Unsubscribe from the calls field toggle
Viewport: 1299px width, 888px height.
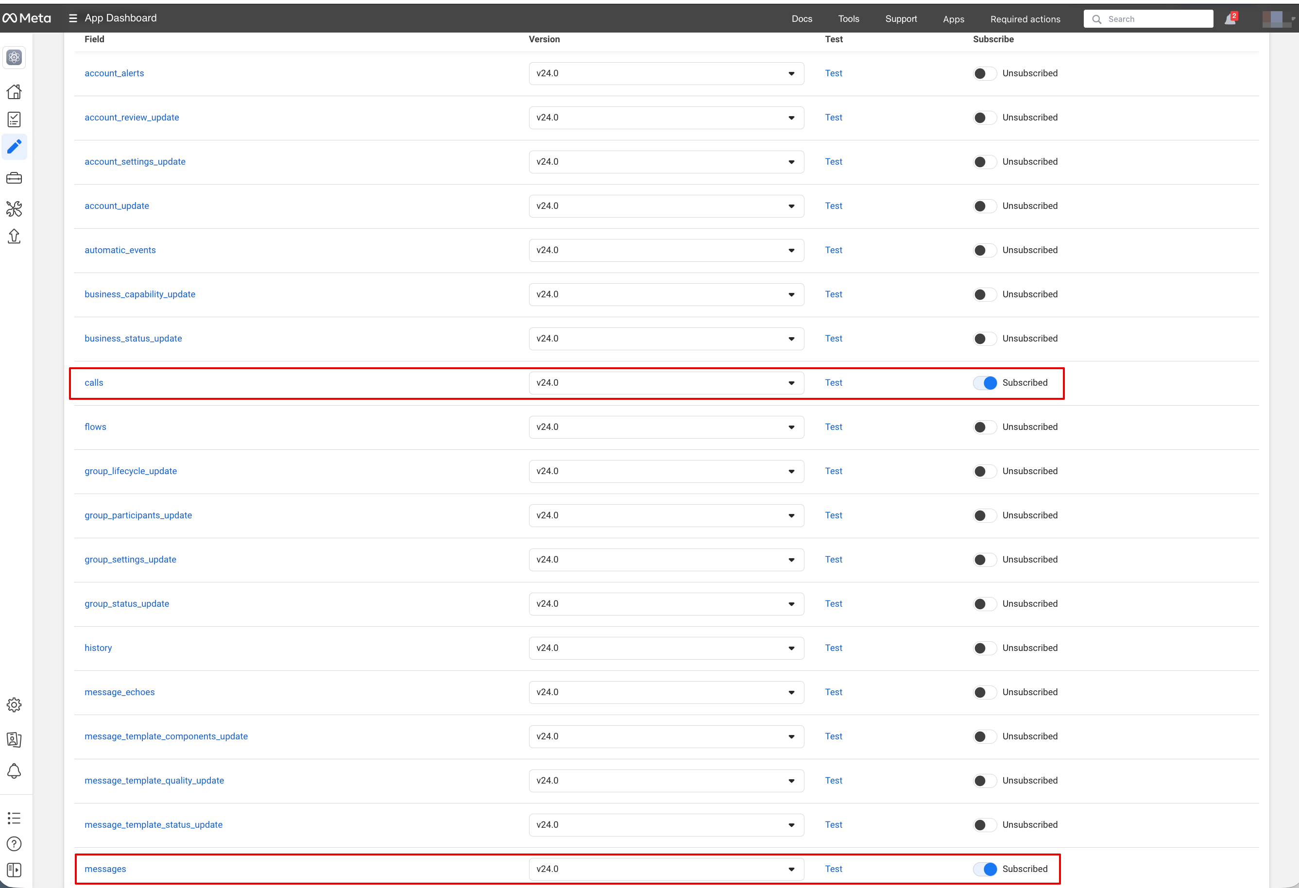[984, 383]
